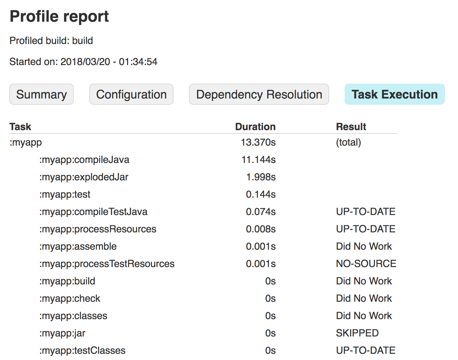The width and height of the screenshot is (458, 360).
Task: Select the :myapp:build task
Action: (67, 281)
